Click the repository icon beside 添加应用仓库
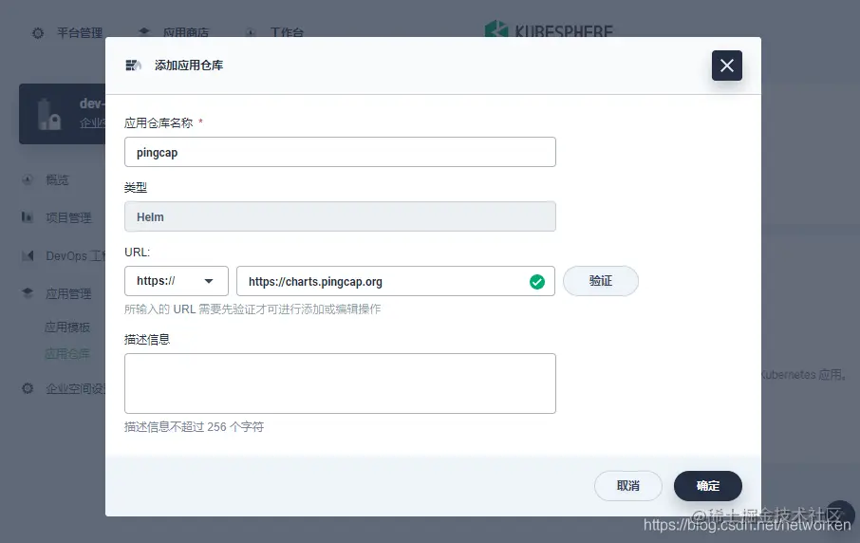This screenshot has width=860, height=543. [x=133, y=66]
